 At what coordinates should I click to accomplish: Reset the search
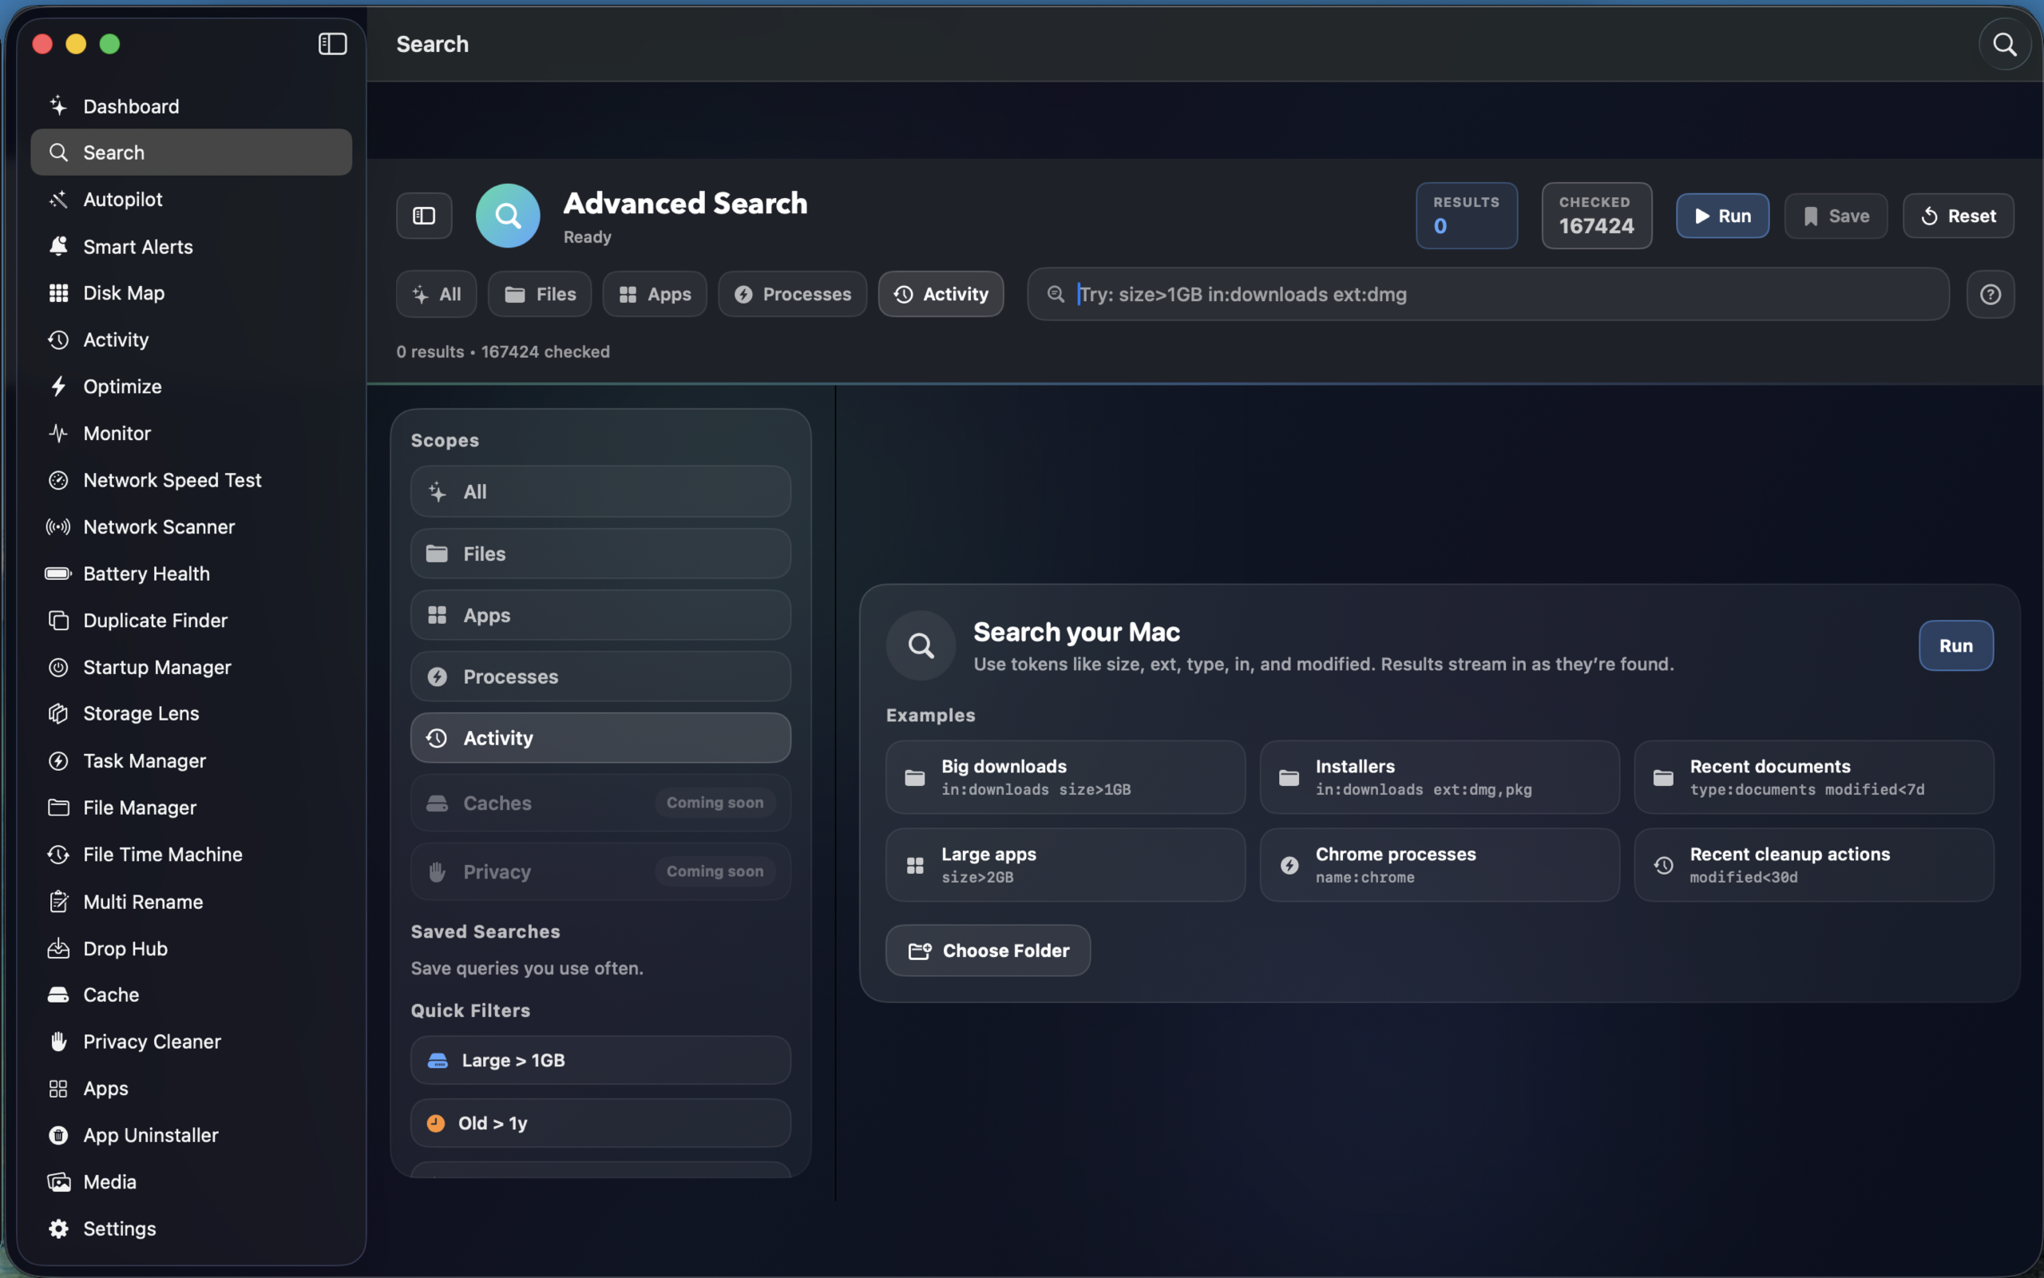pyautogui.click(x=1958, y=216)
